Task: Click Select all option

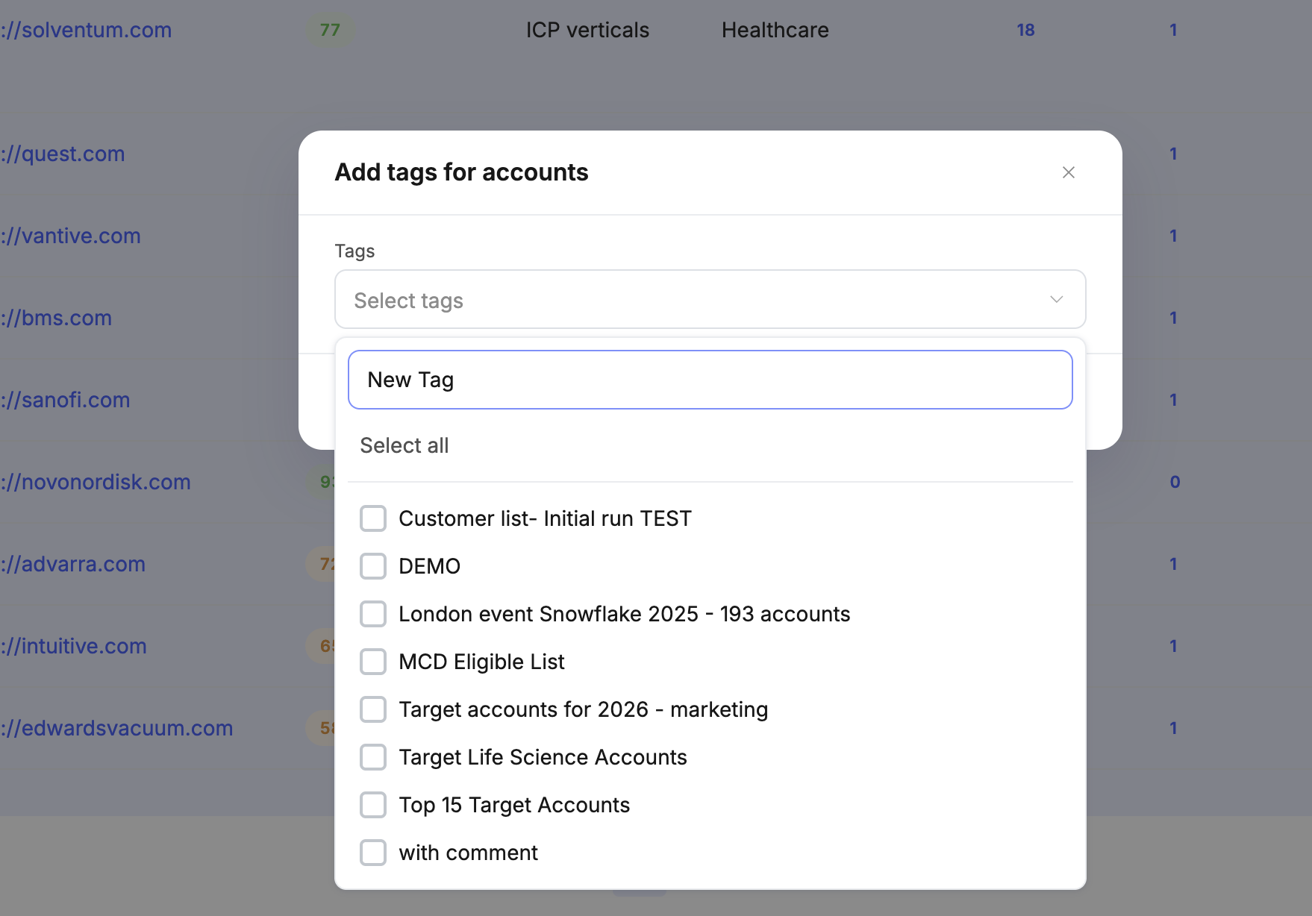Action: tap(404, 445)
